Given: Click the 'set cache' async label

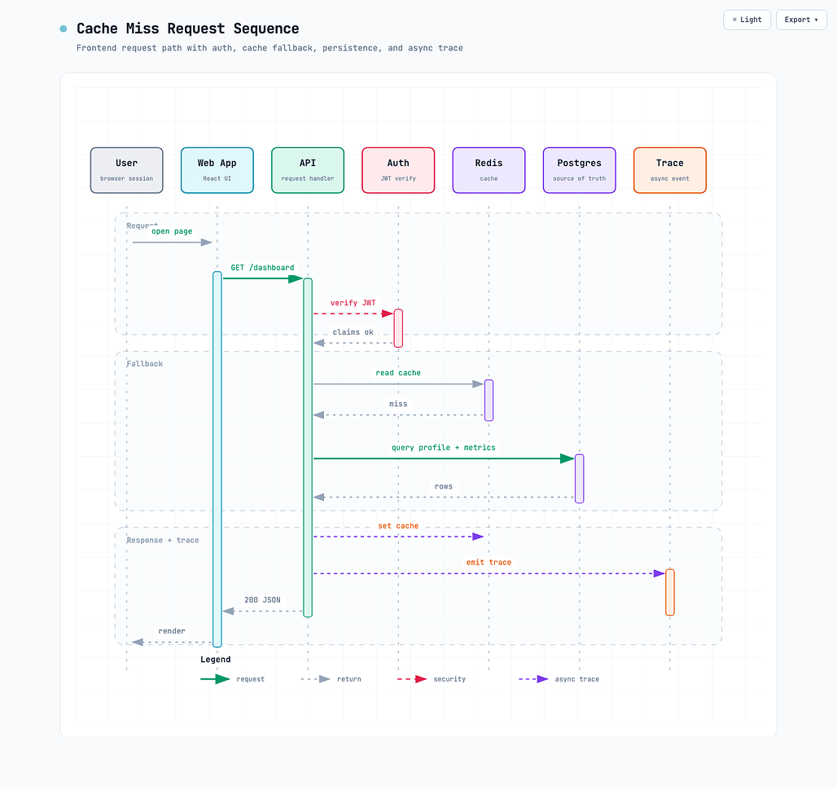Looking at the screenshot, I should [x=398, y=526].
